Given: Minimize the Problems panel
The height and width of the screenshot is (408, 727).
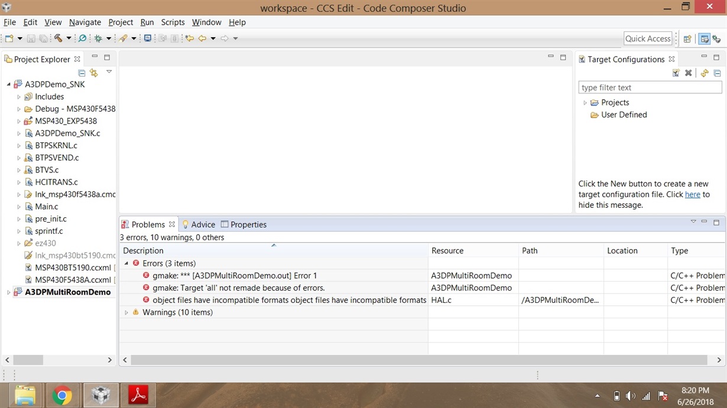Looking at the screenshot, I should click(704, 222).
